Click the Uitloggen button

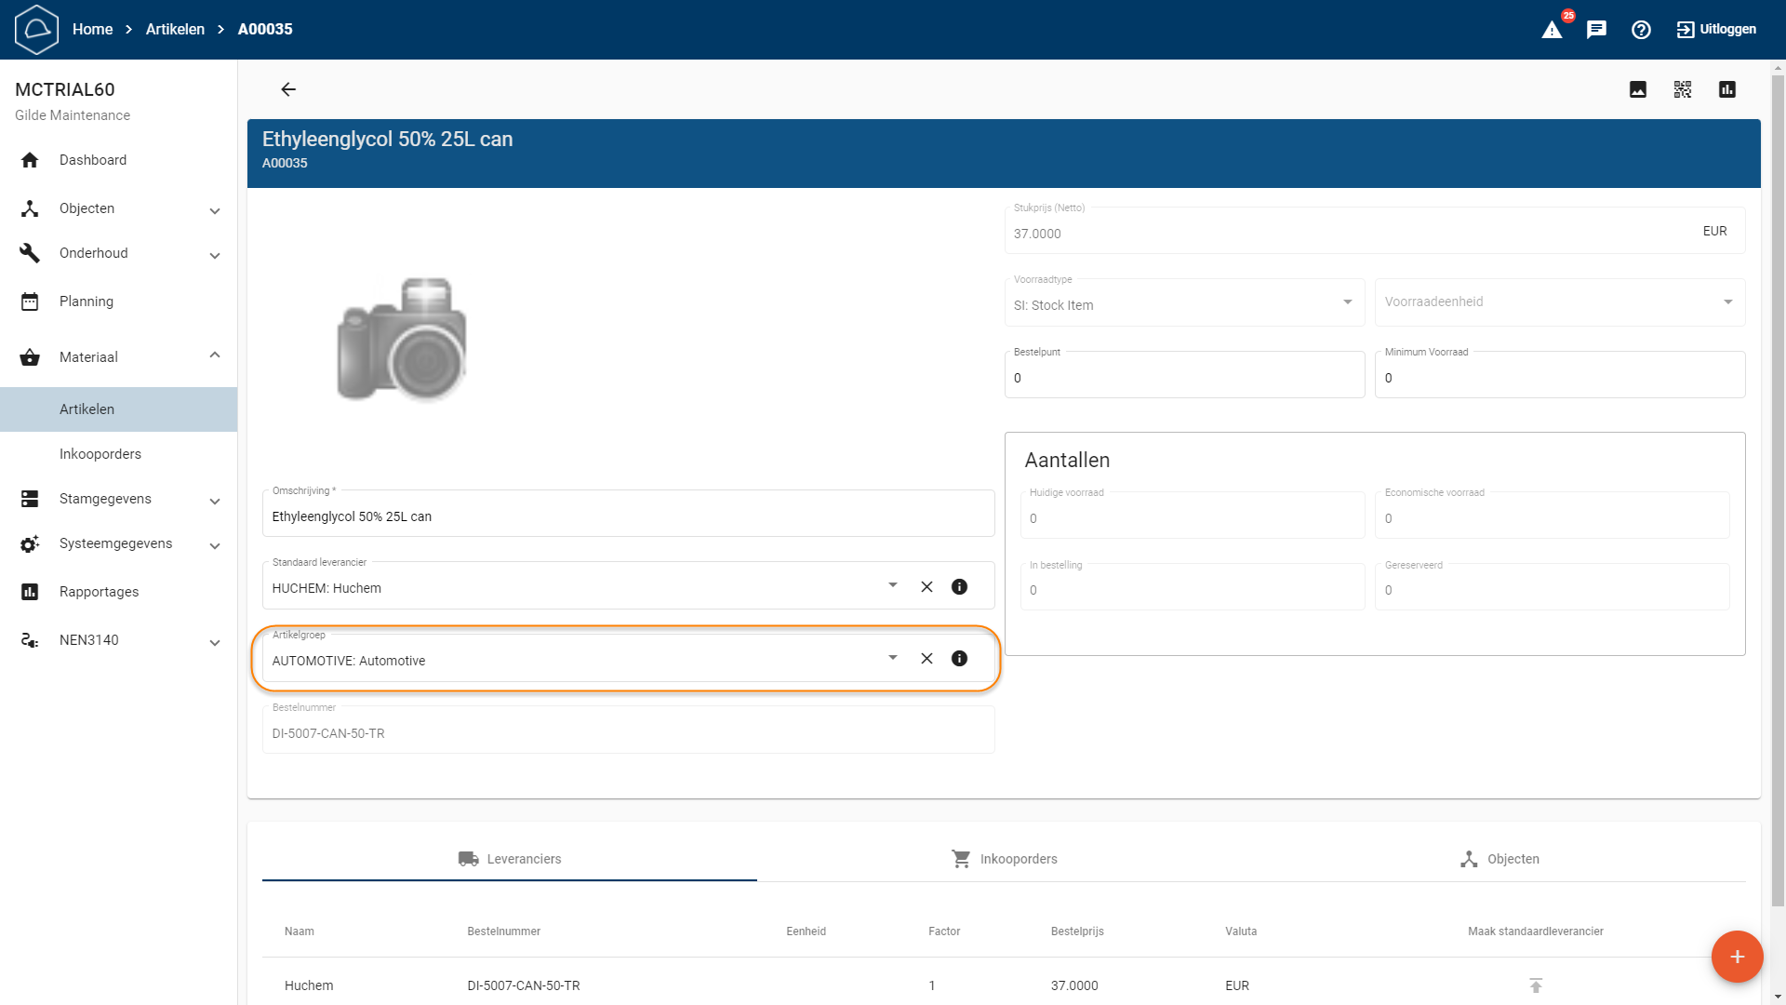click(x=1716, y=30)
